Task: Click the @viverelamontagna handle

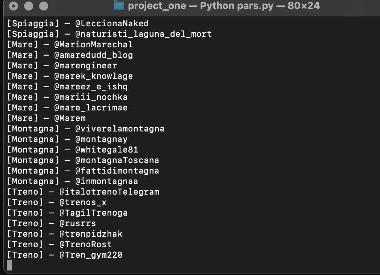Action: 120,129
